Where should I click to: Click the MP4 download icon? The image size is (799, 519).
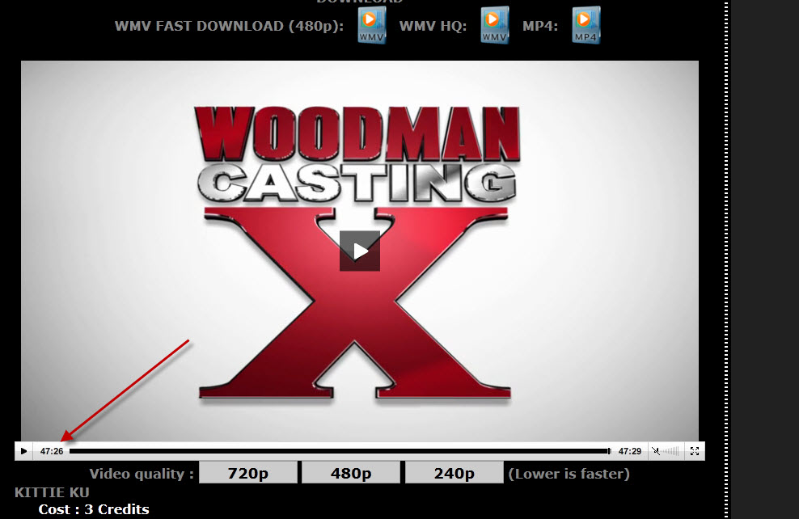click(x=586, y=26)
